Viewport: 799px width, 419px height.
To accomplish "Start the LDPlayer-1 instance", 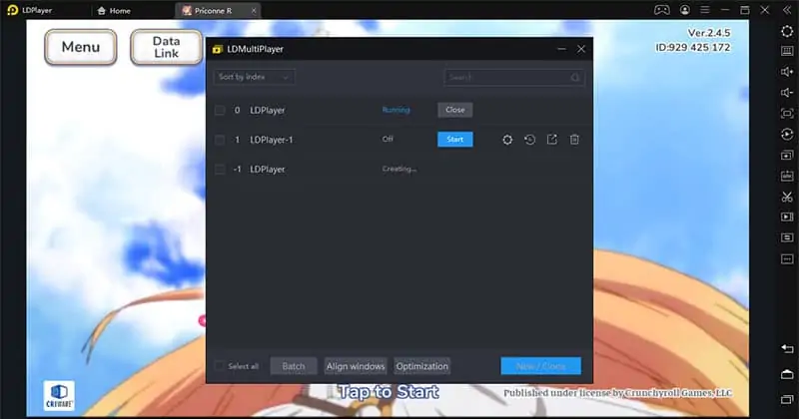I will 455,140.
